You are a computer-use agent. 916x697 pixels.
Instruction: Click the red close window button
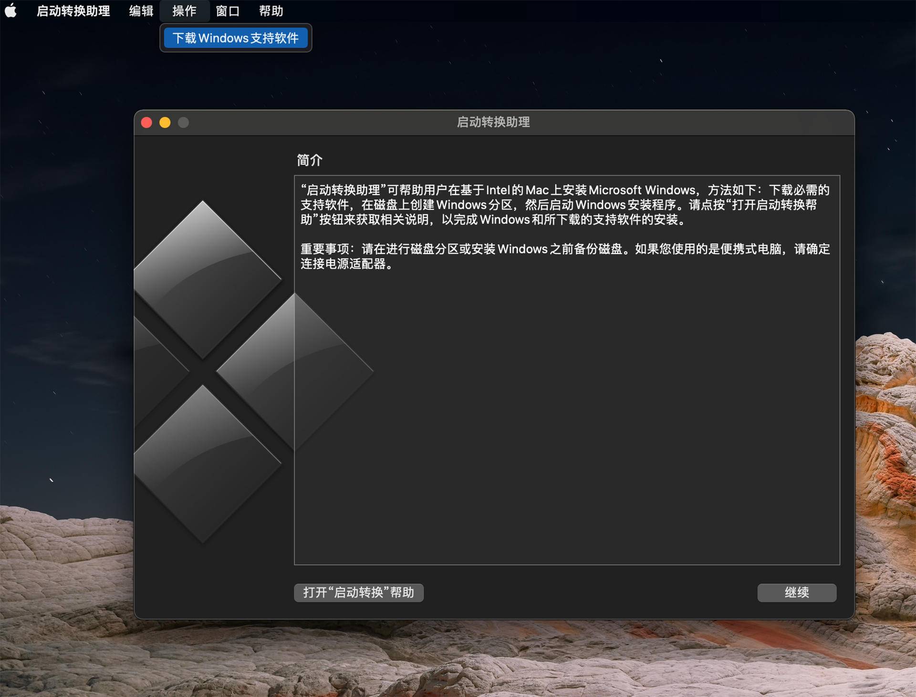tap(146, 123)
